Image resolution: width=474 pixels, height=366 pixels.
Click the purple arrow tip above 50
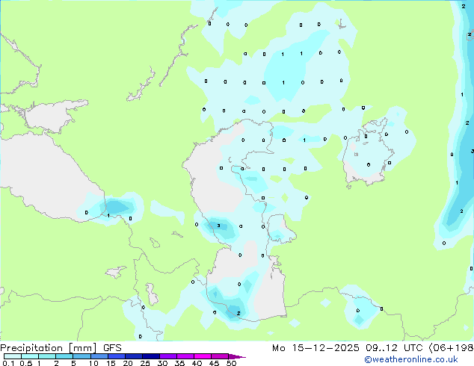pyautogui.click(x=237, y=356)
